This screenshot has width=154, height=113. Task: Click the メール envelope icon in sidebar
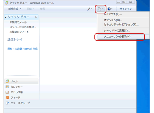(x=7, y=81)
